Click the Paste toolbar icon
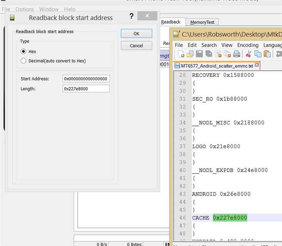 tap(267, 54)
